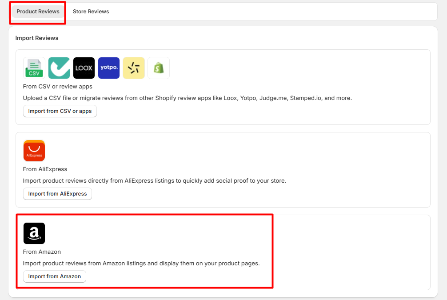Click the Loox black logo icon
Image resolution: width=447 pixels, height=300 pixels.
click(84, 68)
